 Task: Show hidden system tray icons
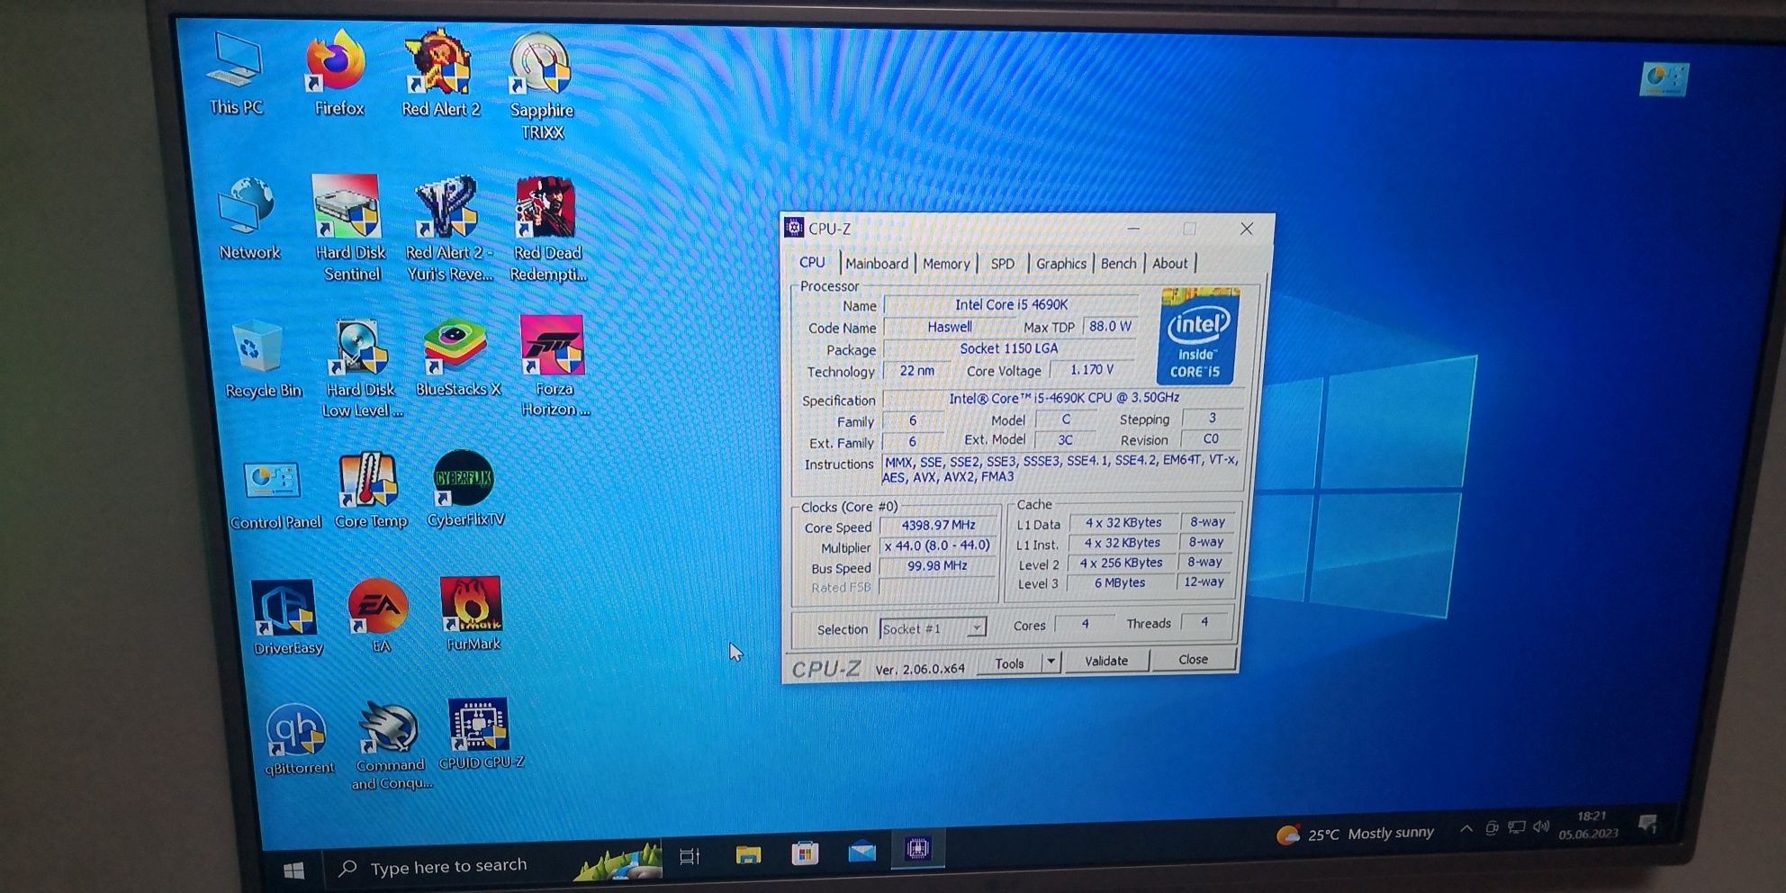coord(1466,828)
